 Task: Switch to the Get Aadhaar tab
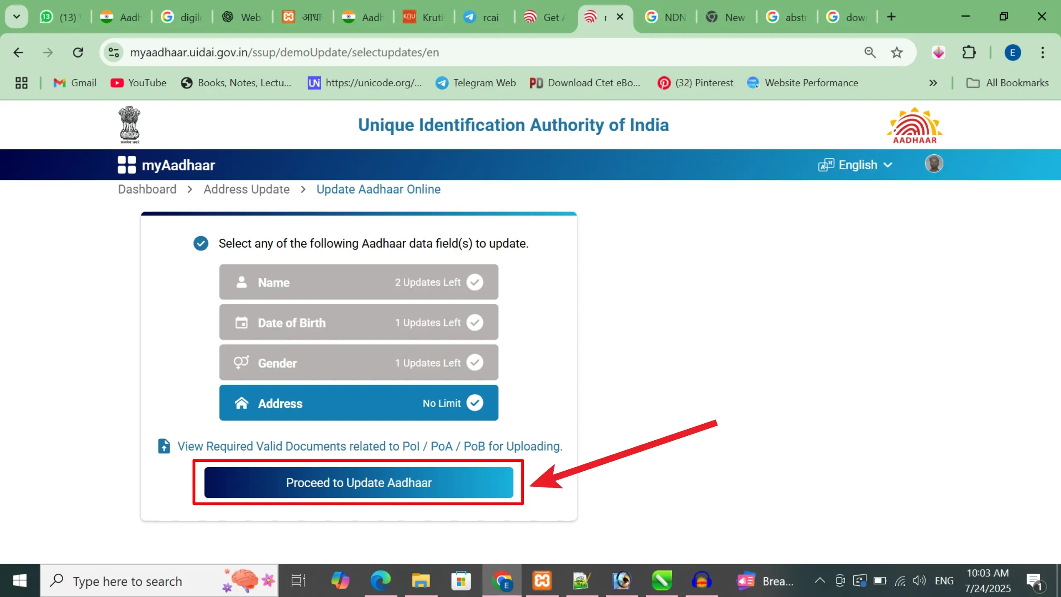click(544, 17)
